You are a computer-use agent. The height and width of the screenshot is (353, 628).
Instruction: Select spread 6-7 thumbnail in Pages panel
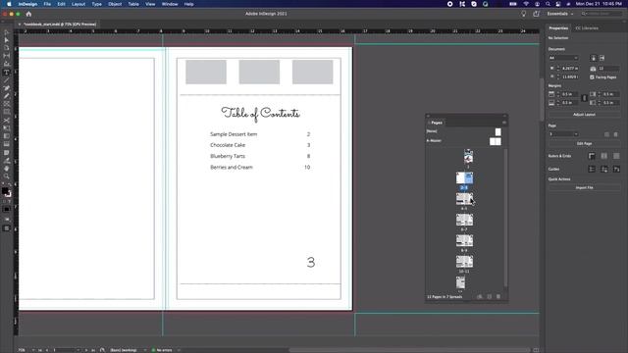pyautogui.click(x=464, y=220)
